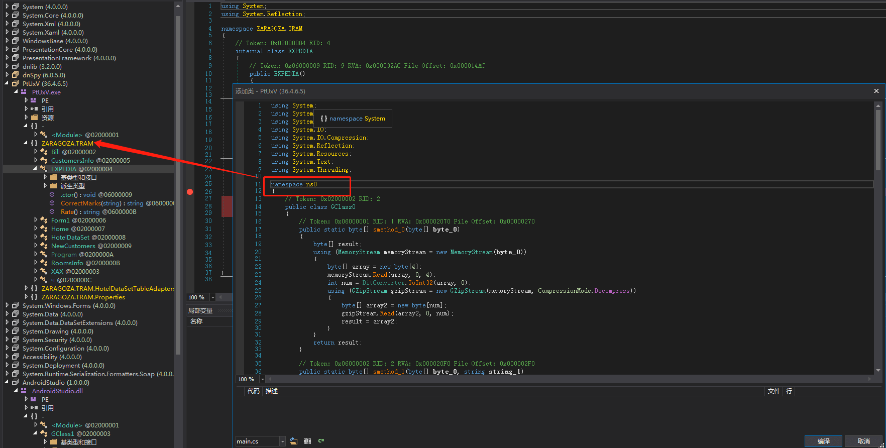Image resolution: width=886 pixels, height=448 pixels.
Task: Expand the CustomersInfo class node
Action: (x=35, y=160)
